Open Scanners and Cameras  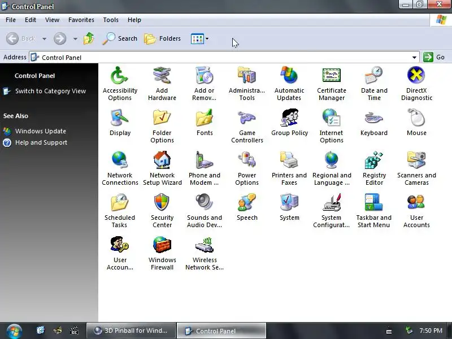point(416,168)
